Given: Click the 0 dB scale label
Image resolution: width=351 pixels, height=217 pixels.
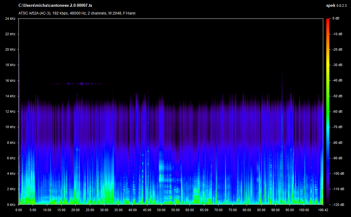Looking at the screenshot, I should click(x=336, y=19).
